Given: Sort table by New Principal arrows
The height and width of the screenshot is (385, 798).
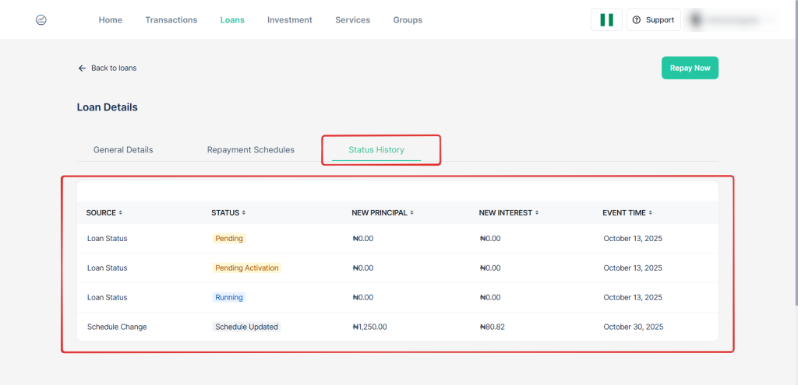Looking at the screenshot, I should pos(411,213).
